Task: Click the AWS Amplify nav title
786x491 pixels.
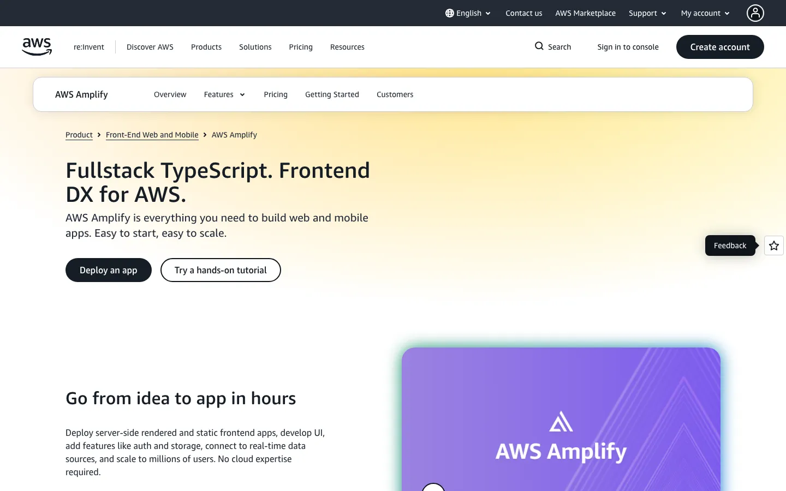Action: pos(81,94)
